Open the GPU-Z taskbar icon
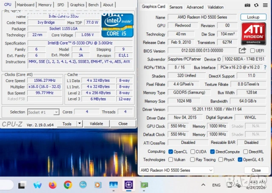 pos(144,185)
